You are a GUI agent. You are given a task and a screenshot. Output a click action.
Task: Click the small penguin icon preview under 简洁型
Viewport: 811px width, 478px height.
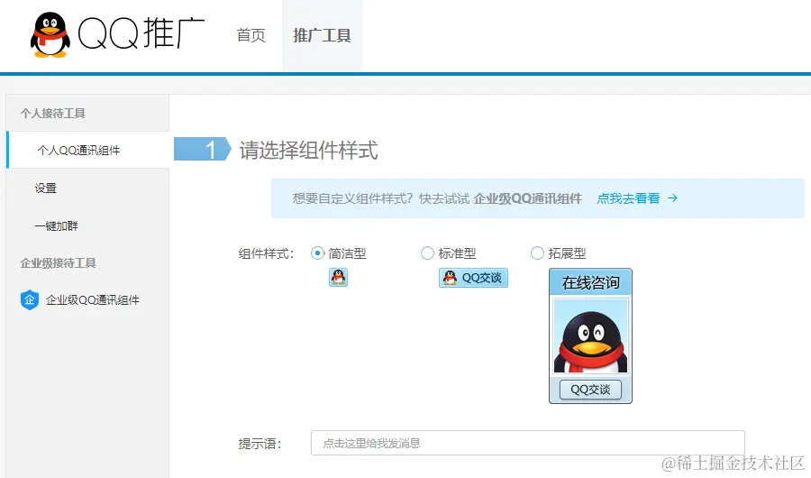point(338,278)
